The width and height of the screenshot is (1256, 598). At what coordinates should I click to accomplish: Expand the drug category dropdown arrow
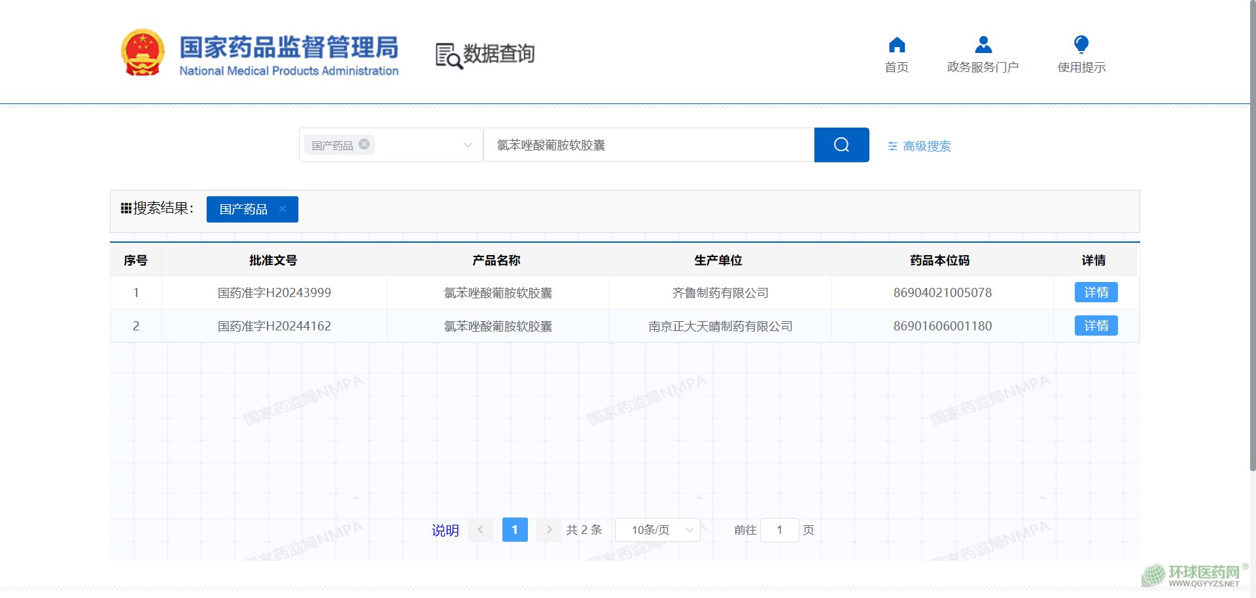468,145
